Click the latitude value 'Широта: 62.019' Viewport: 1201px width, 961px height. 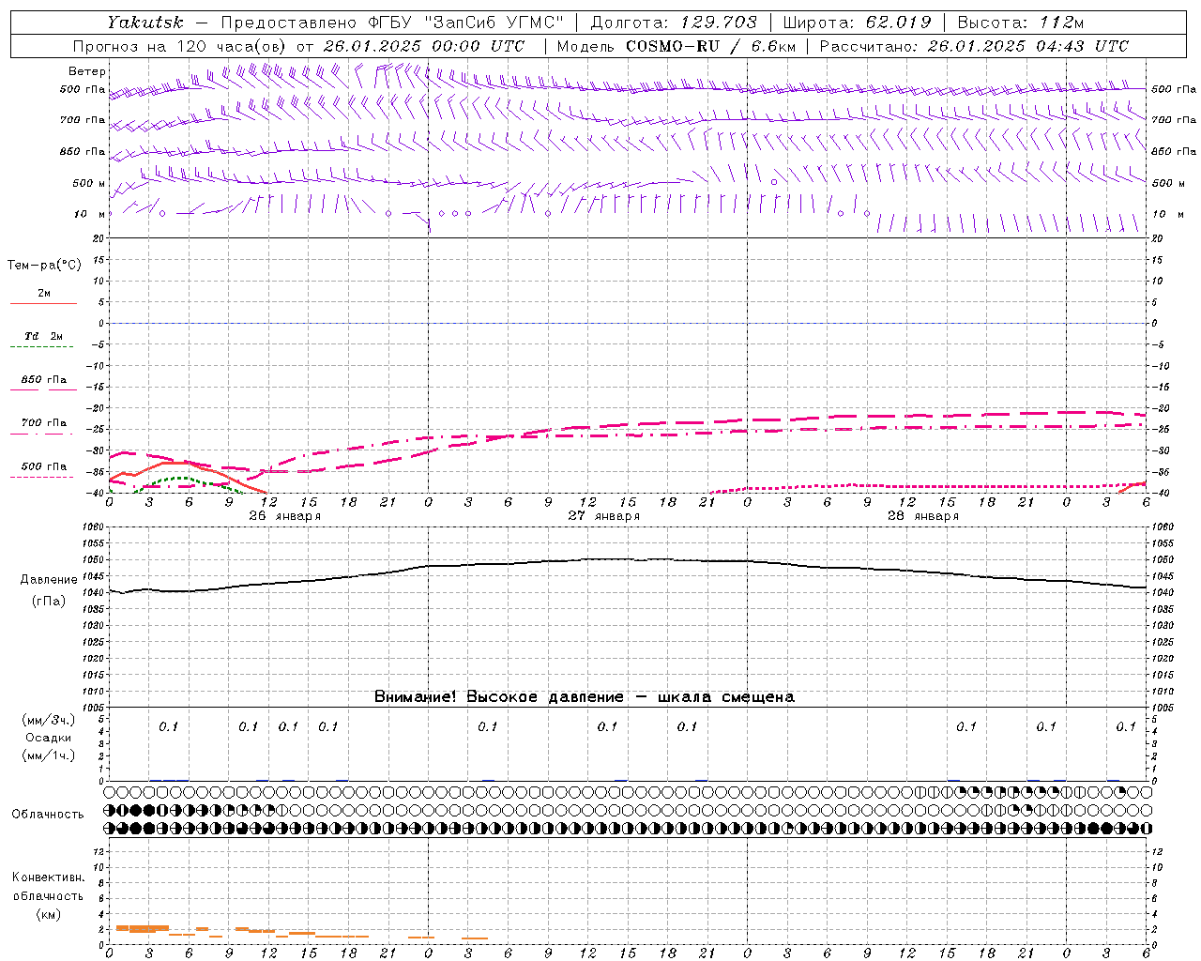pyautogui.click(x=857, y=23)
